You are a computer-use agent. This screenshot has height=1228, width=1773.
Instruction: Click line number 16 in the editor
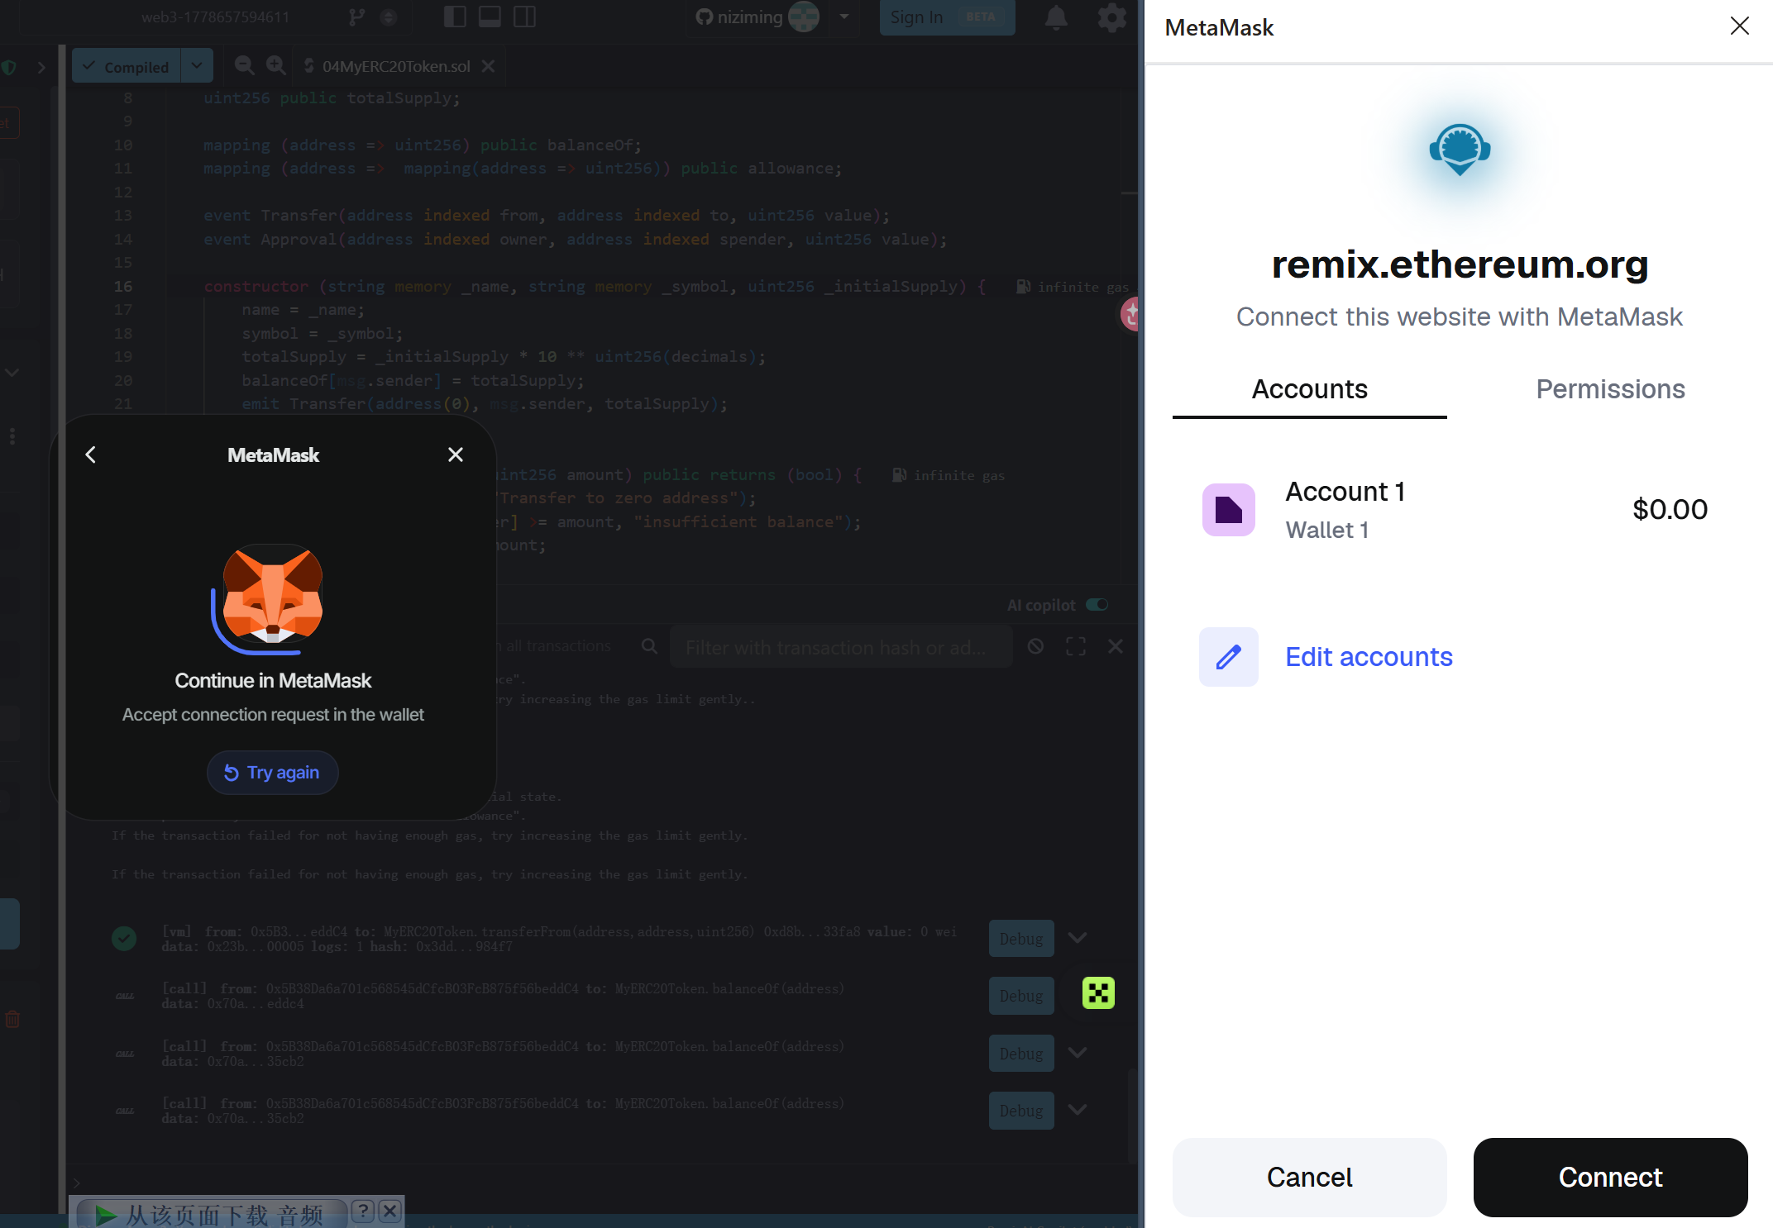(x=123, y=286)
